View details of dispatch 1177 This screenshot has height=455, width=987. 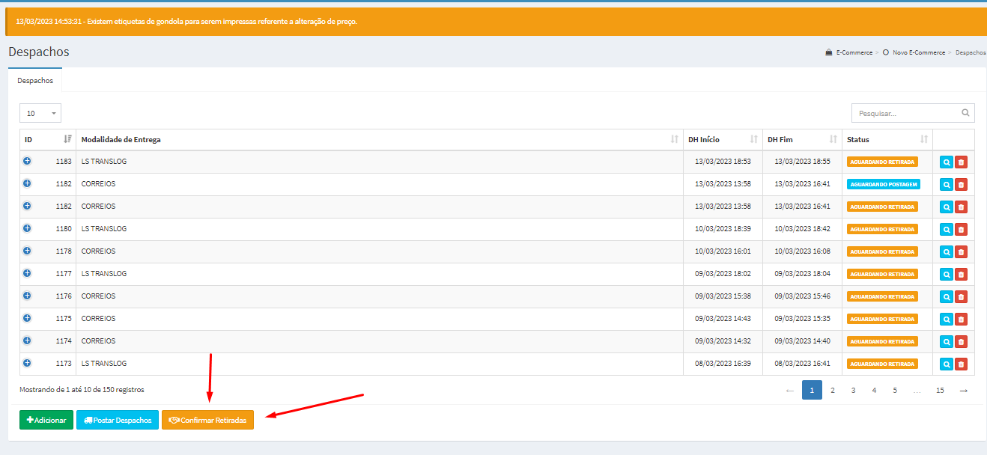tap(947, 275)
